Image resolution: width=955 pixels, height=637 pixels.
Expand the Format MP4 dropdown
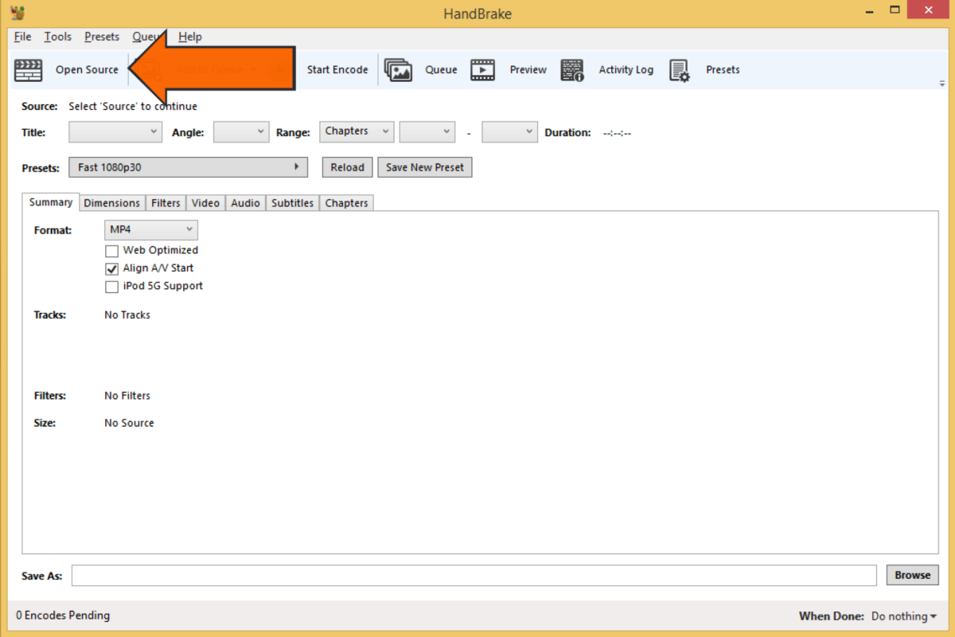click(151, 230)
